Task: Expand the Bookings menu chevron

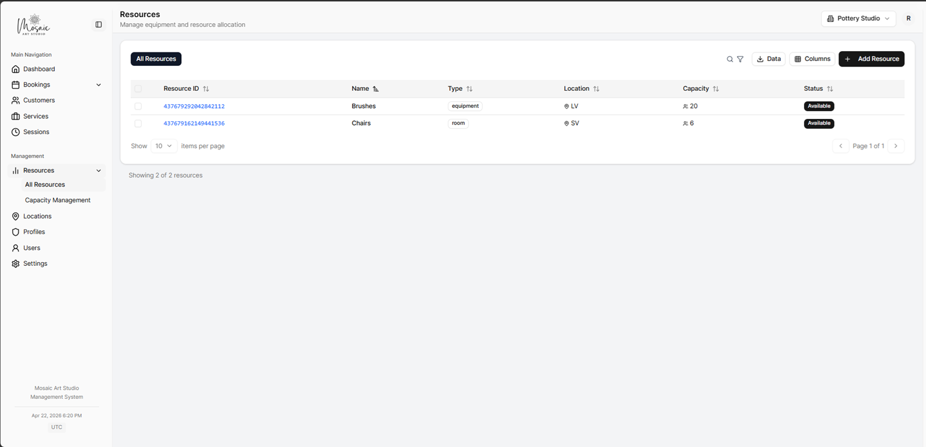Action: pyautogui.click(x=98, y=85)
